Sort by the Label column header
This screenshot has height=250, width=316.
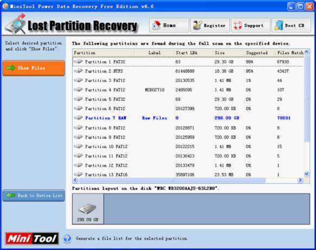(154, 53)
